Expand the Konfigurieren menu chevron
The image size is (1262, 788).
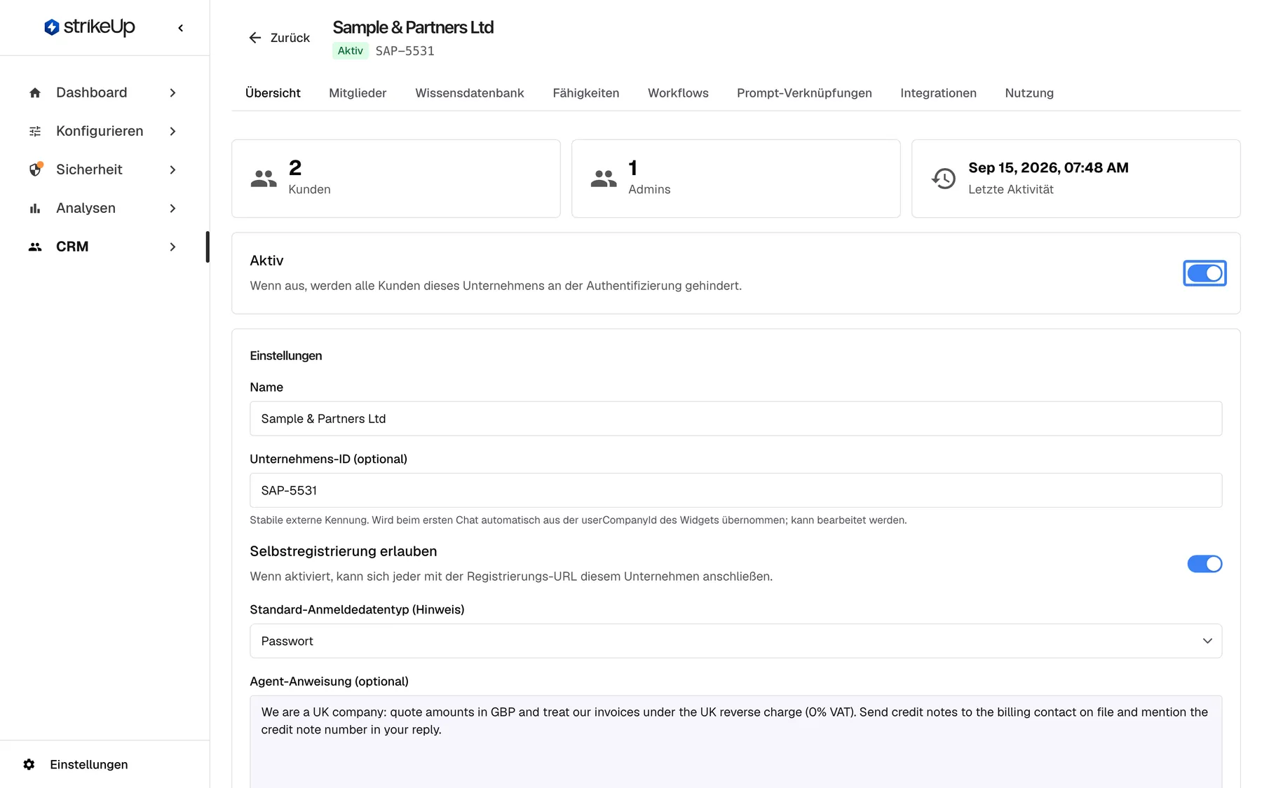(172, 131)
